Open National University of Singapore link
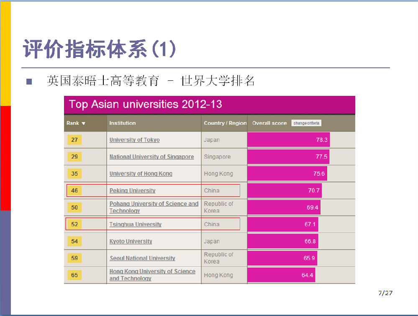 (151, 157)
